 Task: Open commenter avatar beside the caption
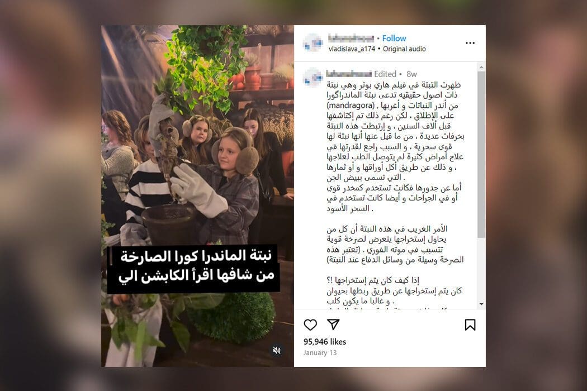[313, 77]
